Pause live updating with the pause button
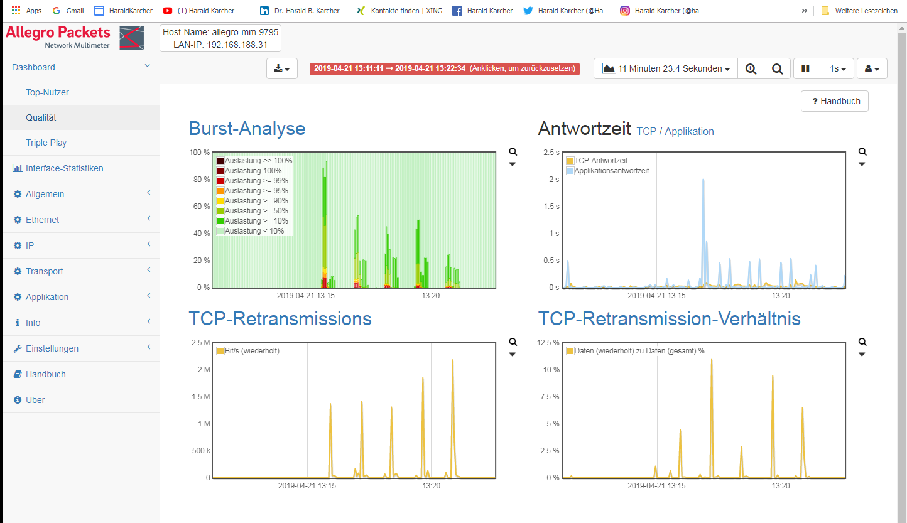The height and width of the screenshot is (523, 907). [x=805, y=68]
